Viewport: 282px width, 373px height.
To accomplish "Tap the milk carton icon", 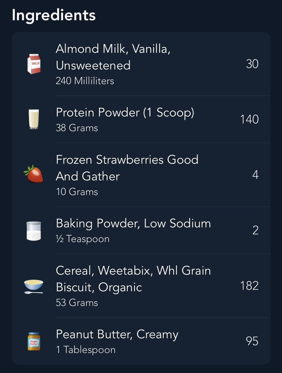I will 34,64.
